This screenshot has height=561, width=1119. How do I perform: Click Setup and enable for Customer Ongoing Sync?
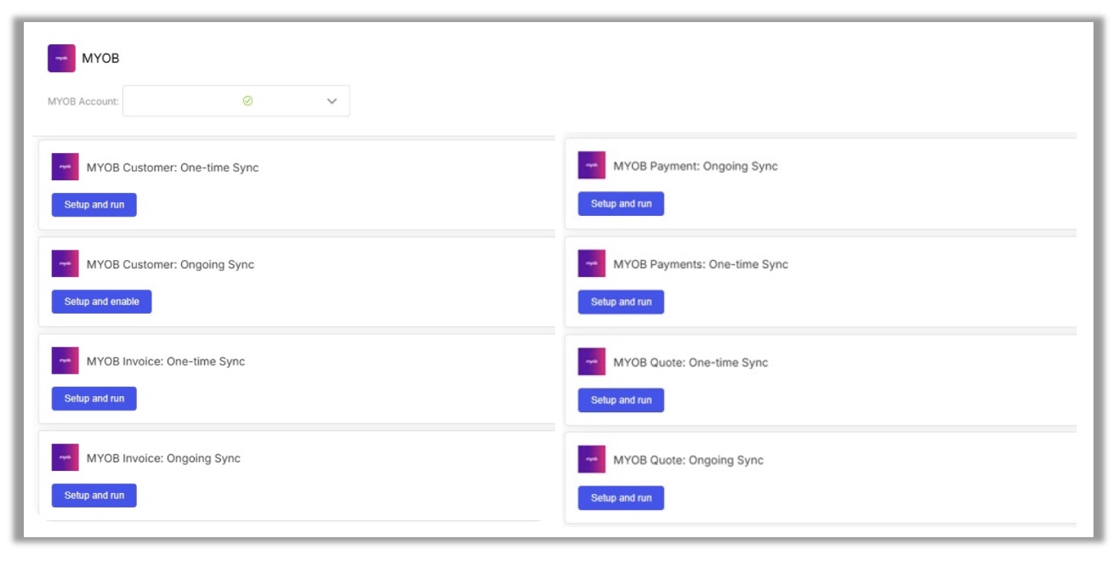(x=102, y=302)
